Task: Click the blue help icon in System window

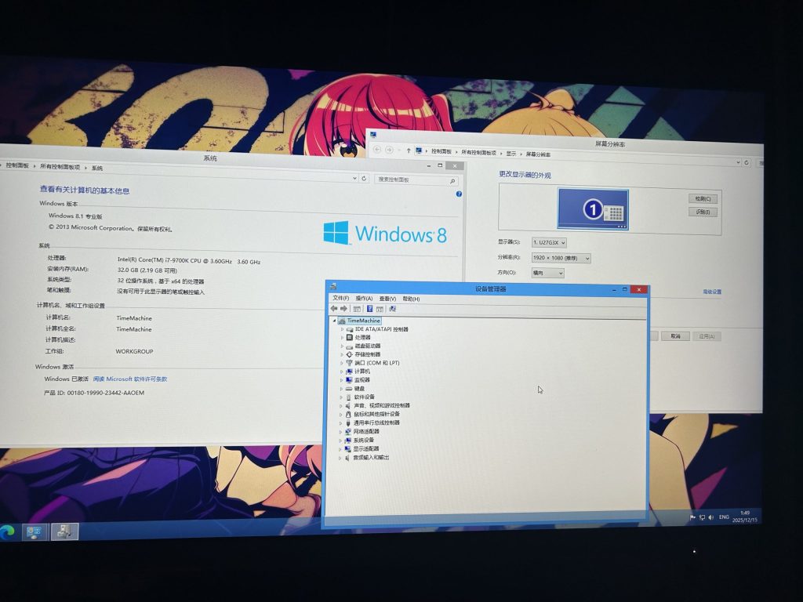Action: [459, 194]
